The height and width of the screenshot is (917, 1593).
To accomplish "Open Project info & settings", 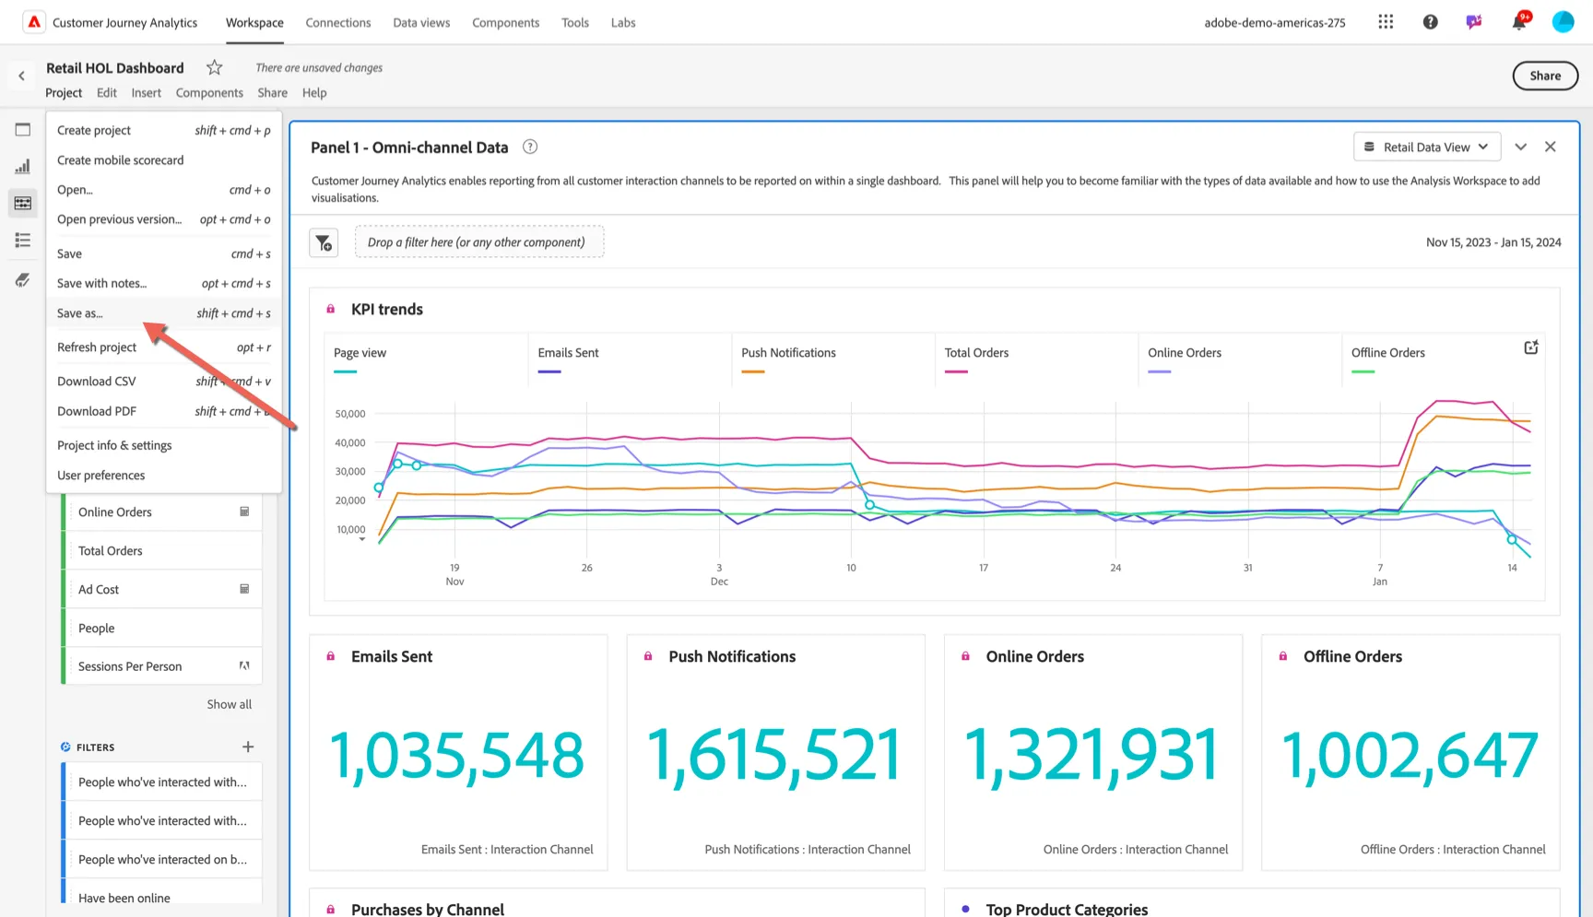I will 164,445.
